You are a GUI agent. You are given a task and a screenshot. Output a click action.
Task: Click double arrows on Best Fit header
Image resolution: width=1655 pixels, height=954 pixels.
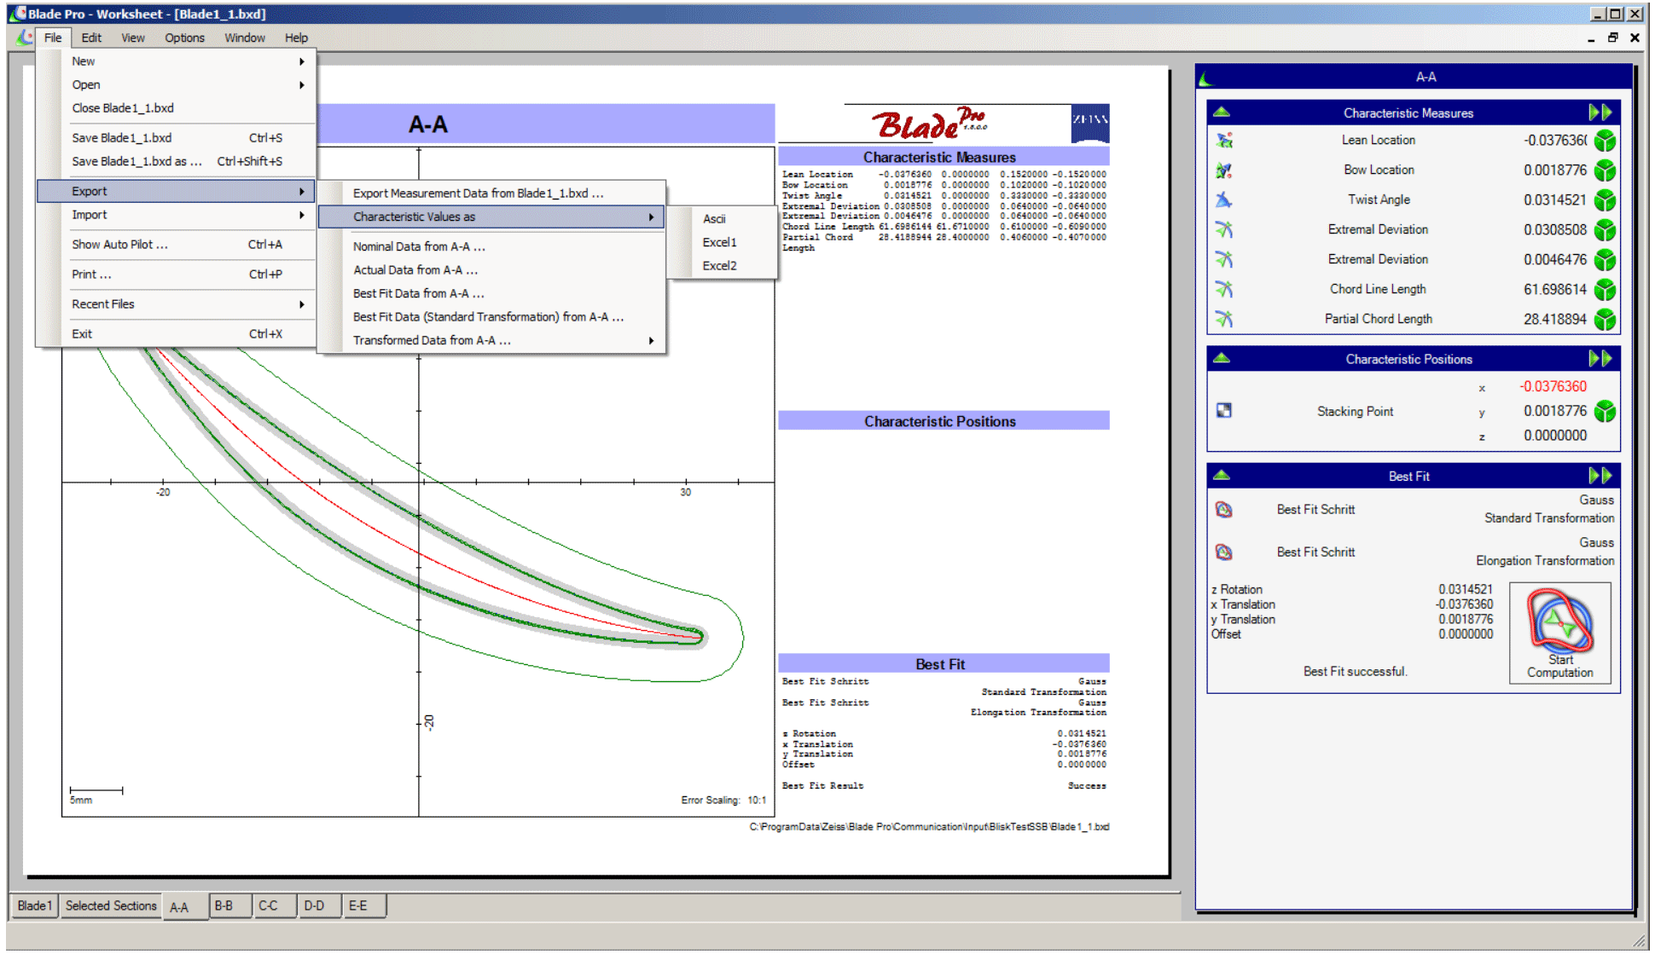click(1600, 476)
